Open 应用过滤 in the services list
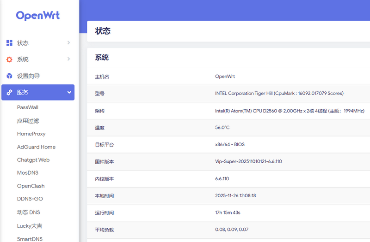 click(x=28, y=121)
